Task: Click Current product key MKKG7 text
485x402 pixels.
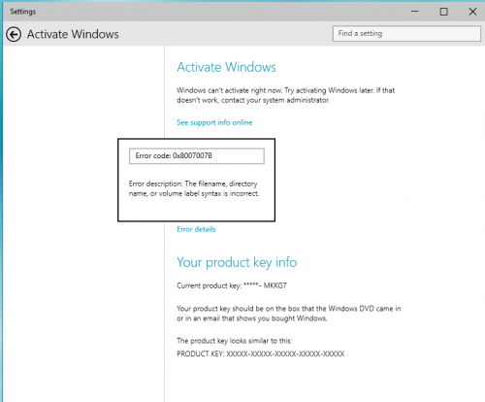Action: [232, 285]
